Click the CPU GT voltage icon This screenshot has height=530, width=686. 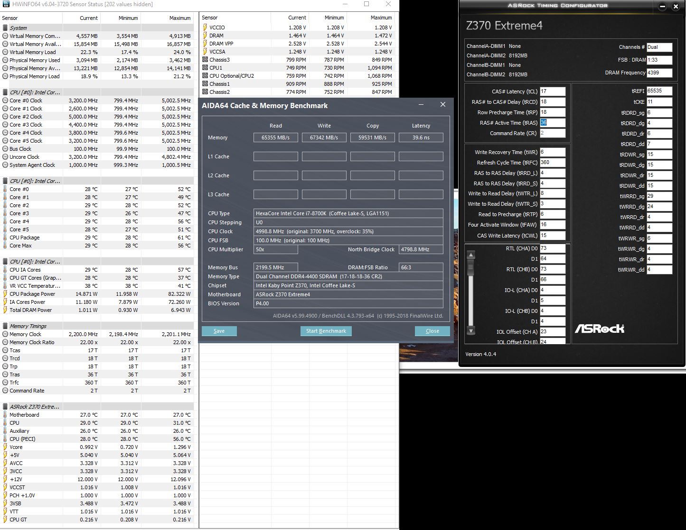[x=5, y=520]
